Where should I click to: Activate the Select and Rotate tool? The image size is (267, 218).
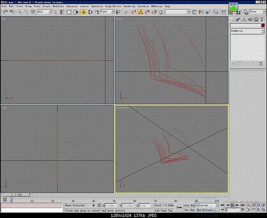click(x=90, y=12)
